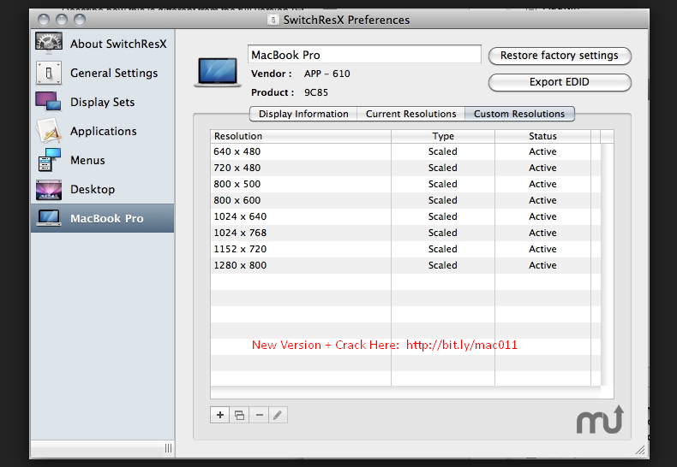Add a new custom resolution with plus
This screenshot has width=677, height=467.
(x=219, y=415)
